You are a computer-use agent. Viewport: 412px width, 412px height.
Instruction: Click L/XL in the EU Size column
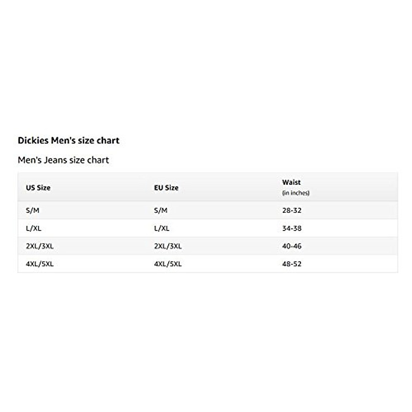pyautogui.click(x=162, y=228)
